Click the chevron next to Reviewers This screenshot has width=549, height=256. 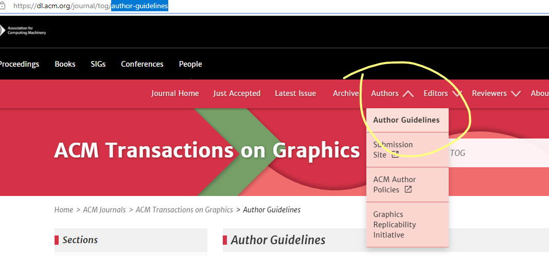point(516,93)
